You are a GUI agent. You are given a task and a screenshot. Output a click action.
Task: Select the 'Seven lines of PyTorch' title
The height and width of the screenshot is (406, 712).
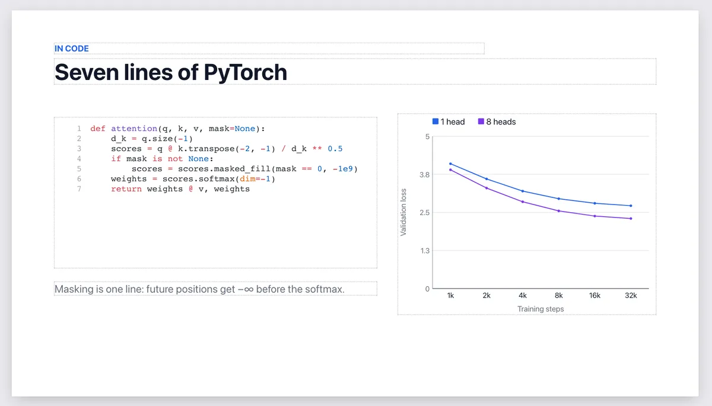(x=171, y=72)
